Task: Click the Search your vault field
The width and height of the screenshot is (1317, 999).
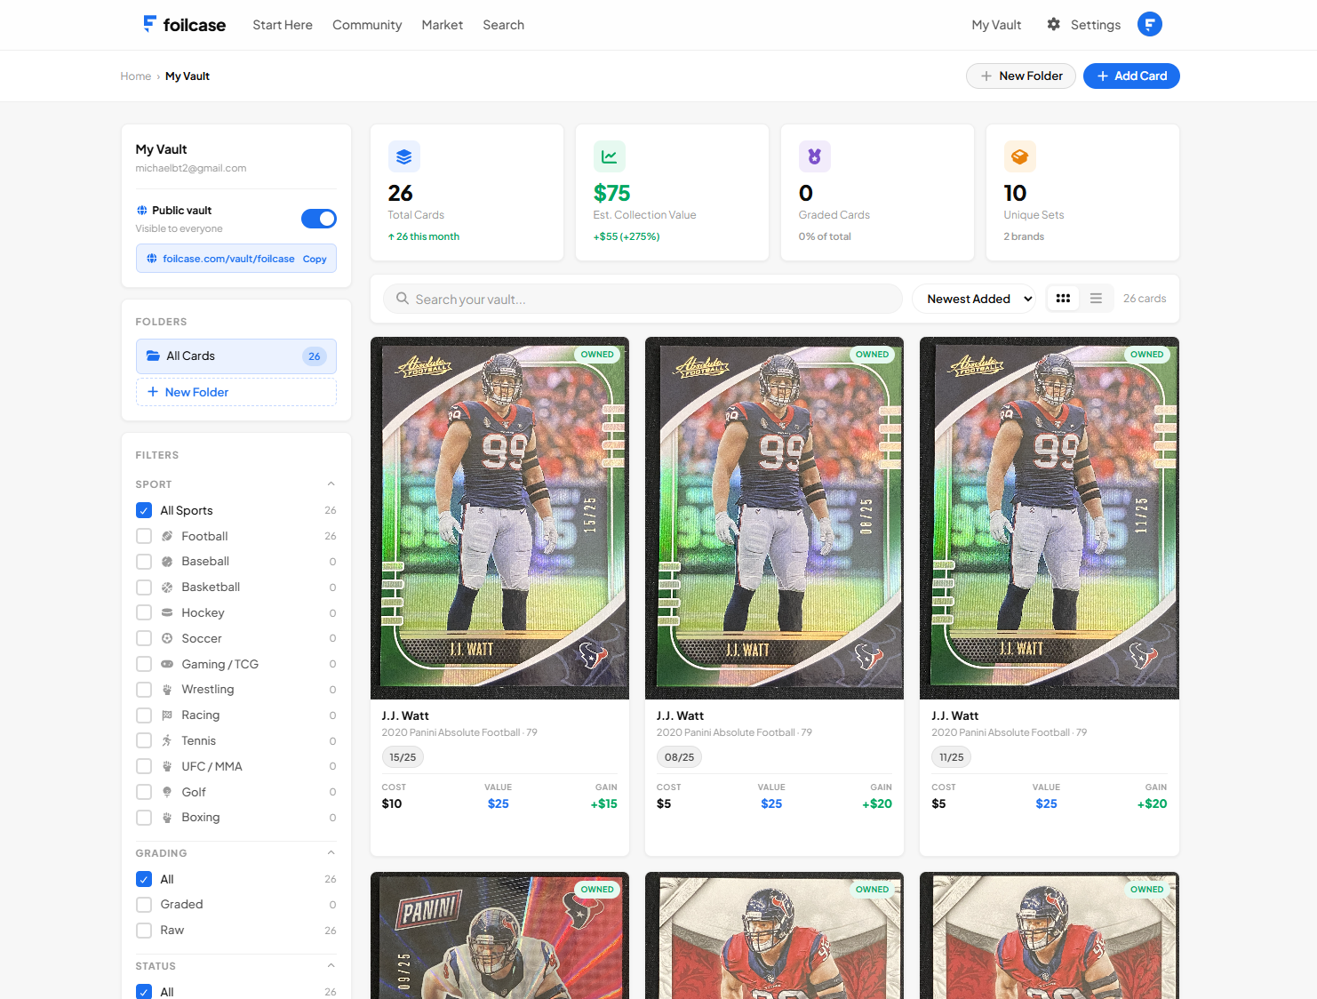Action: tap(643, 299)
